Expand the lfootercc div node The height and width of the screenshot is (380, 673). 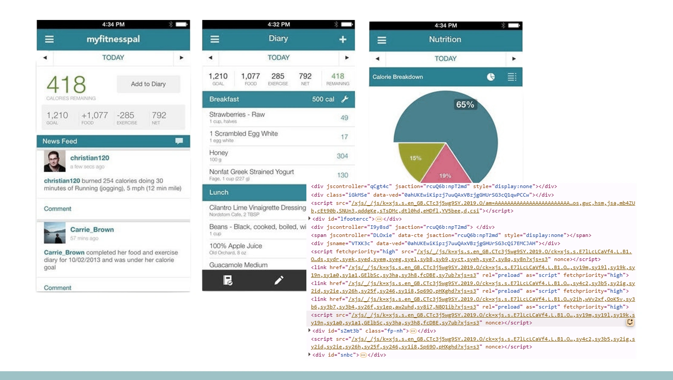point(309,219)
